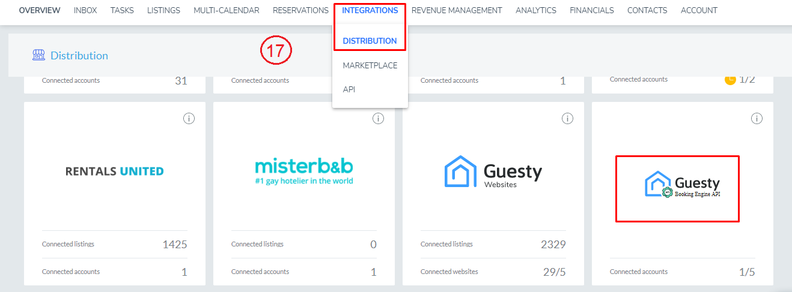Image resolution: width=792 pixels, height=292 pixels.
Task: Open the Rentals United channel logo
Action: (114, 171)
